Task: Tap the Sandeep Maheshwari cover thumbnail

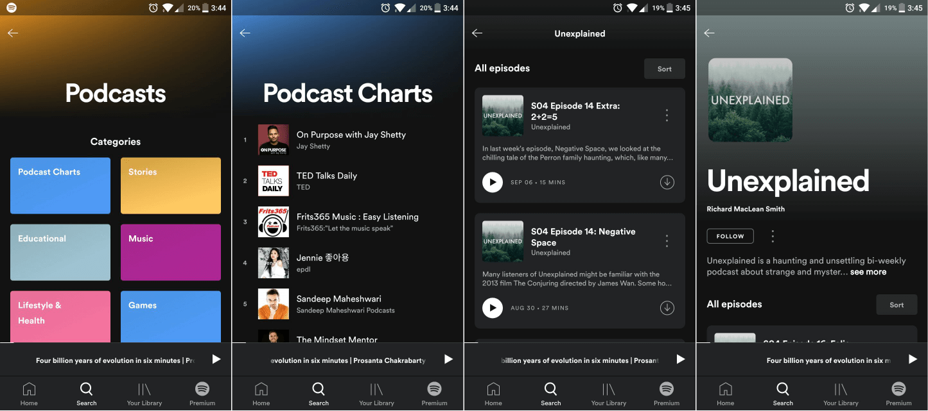Action: 274,304
